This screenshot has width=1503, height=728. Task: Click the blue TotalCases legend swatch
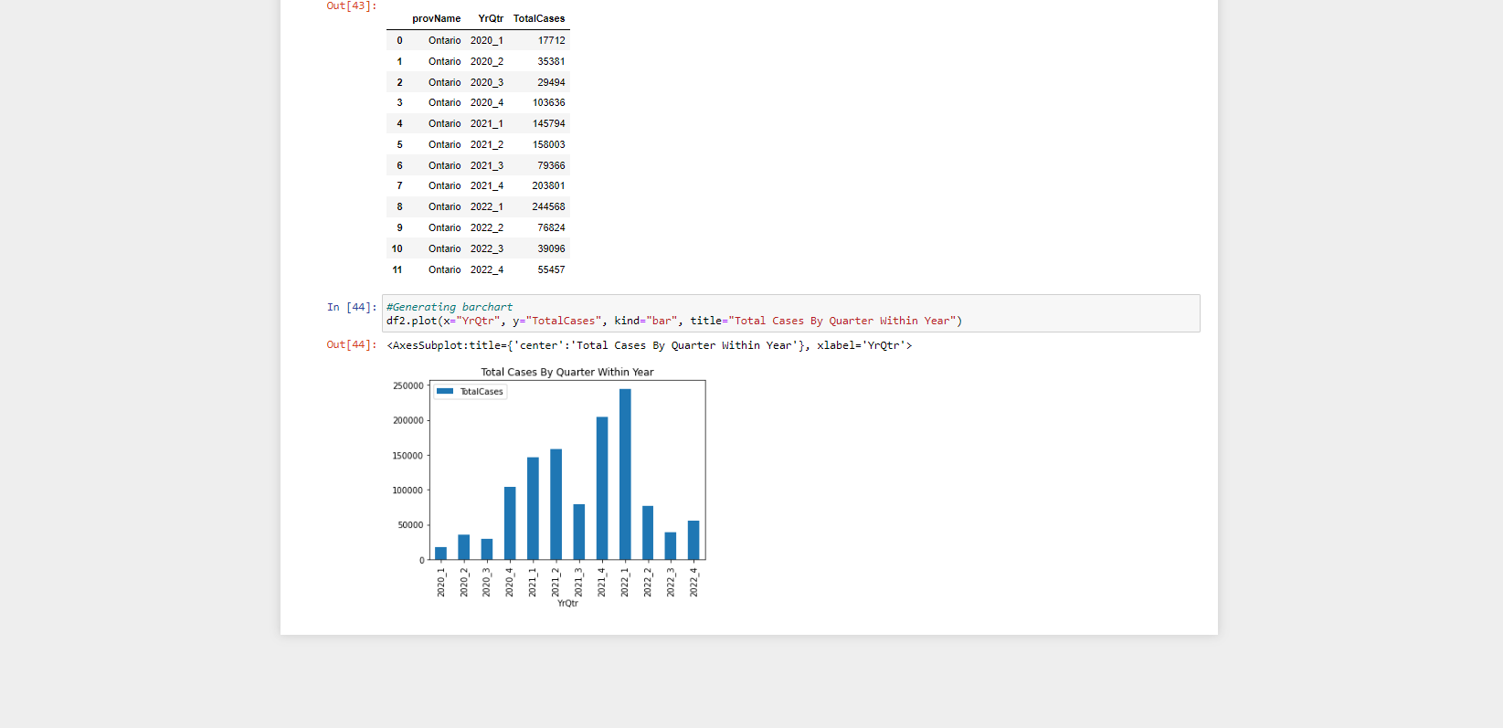click(x=445, y=392)
